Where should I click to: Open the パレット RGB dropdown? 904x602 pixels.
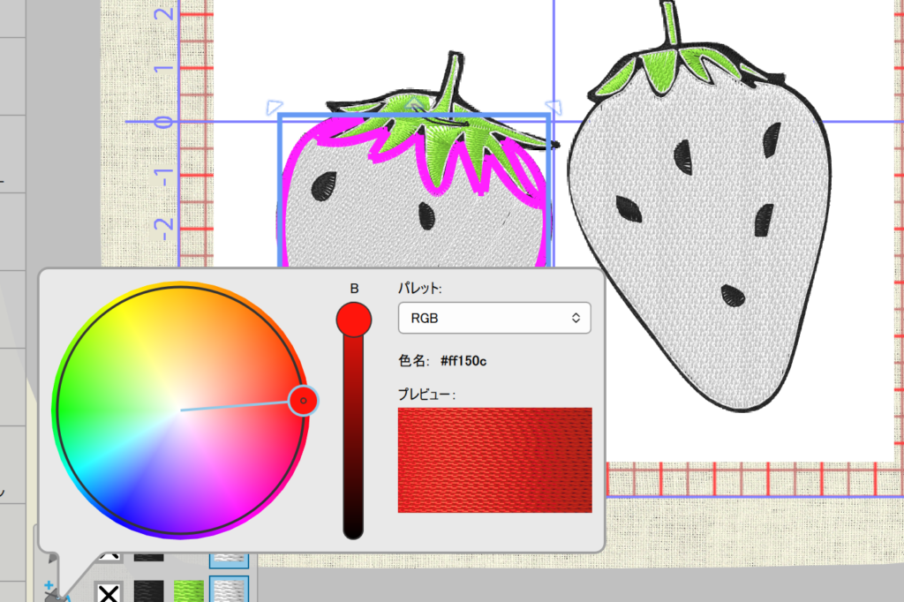coord(494,318)
